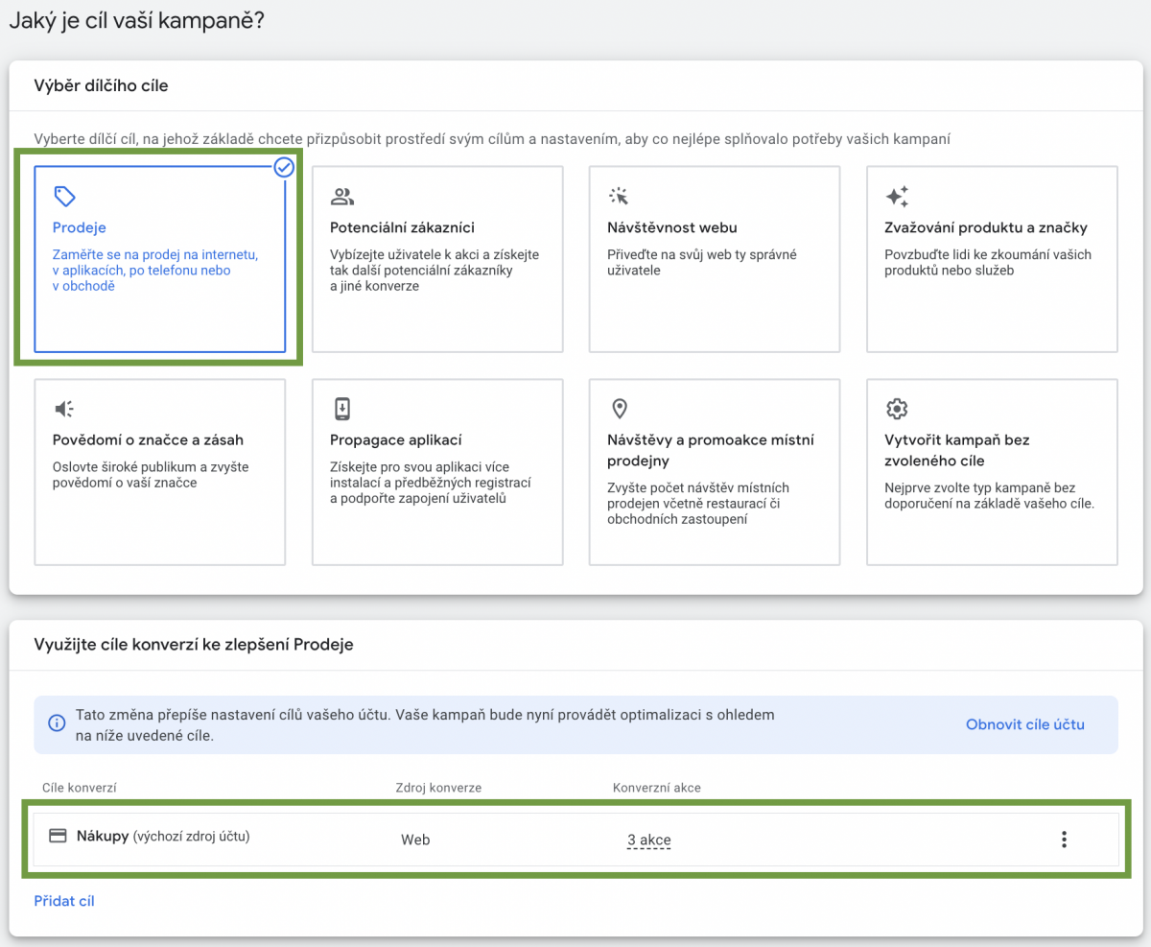Click the credit card icon beside Nákupy
1151x947 pixels.
(59, 836)
